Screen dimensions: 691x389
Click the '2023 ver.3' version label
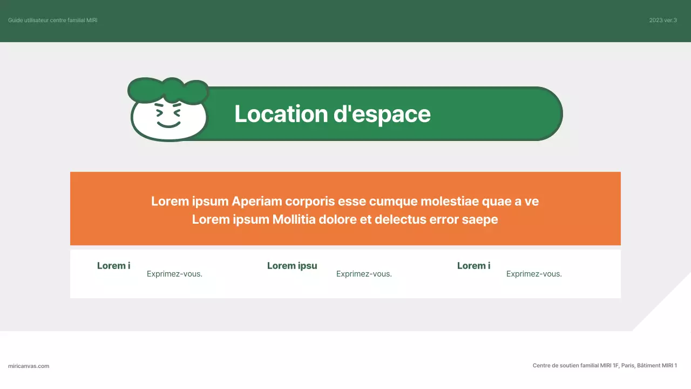(x=663, y=20)
